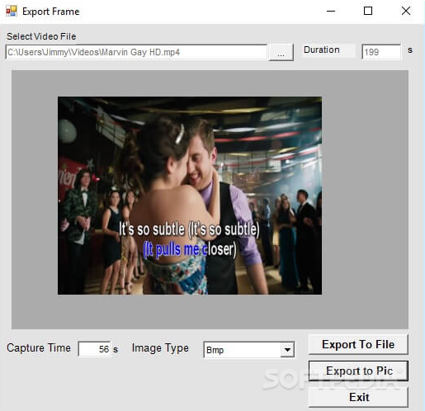Minimize the Export Frame window
This screenshot has width=425, height=411.
[x=331, y=12]
